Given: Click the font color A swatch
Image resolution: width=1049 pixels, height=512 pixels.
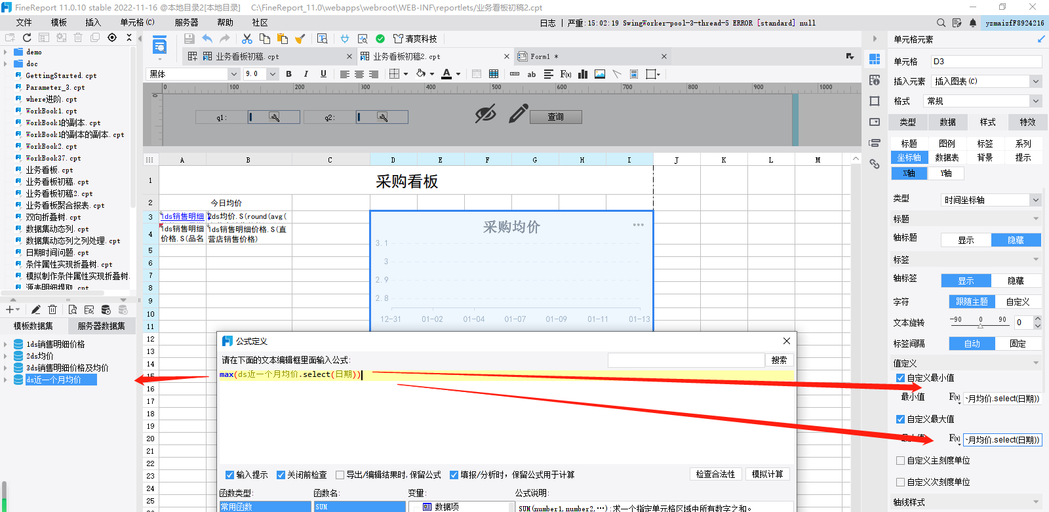Looking at the screenshot, I should [446, 74].
